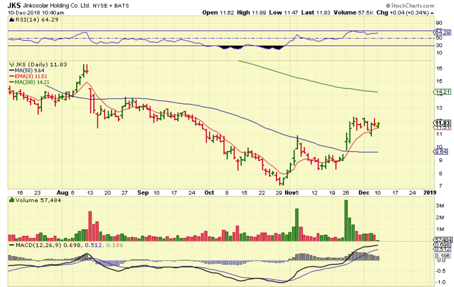This screenshot has width=454, height=287.
Task: Click the 90 level on the RSI axis
Action: [x=439, y=23]
